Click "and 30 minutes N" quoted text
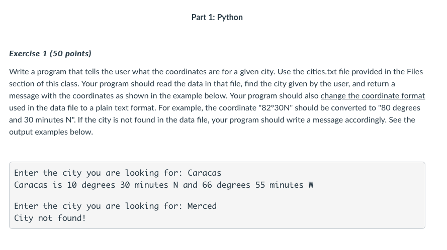 tap(41, 120)
